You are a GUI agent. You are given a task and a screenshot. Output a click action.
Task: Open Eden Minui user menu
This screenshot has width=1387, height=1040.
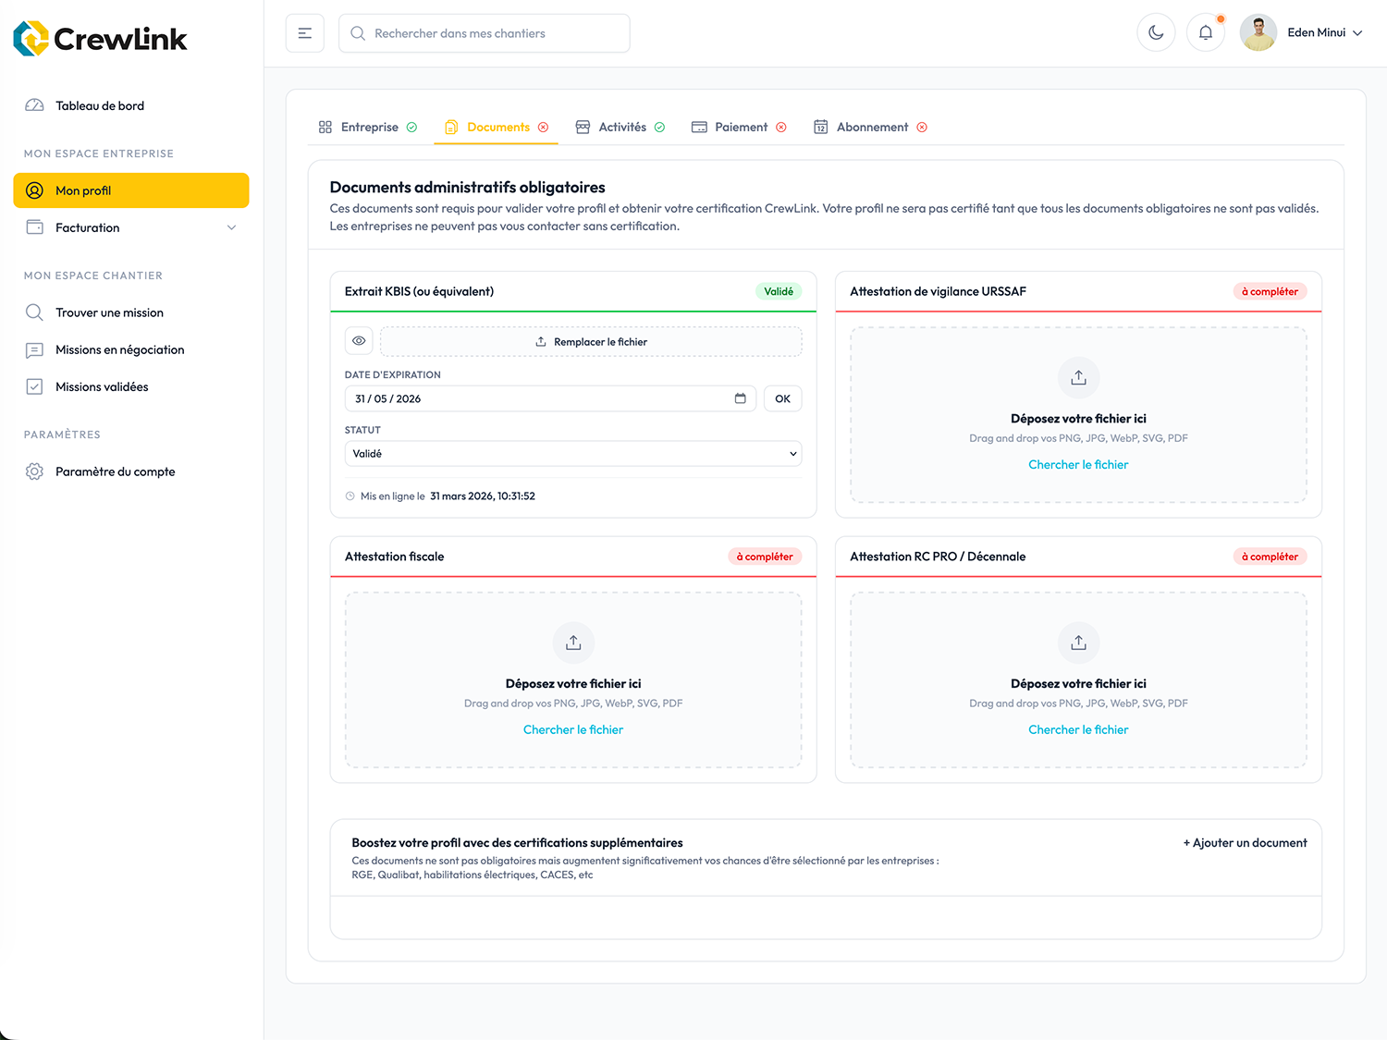coord(1302,32)
